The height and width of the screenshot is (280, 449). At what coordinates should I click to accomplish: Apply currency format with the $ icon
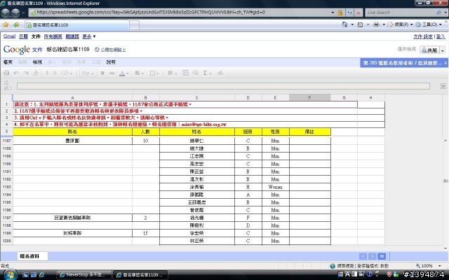(47, 73)
